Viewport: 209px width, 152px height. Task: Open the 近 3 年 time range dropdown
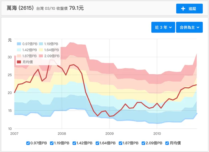click(x=163, y=27)
